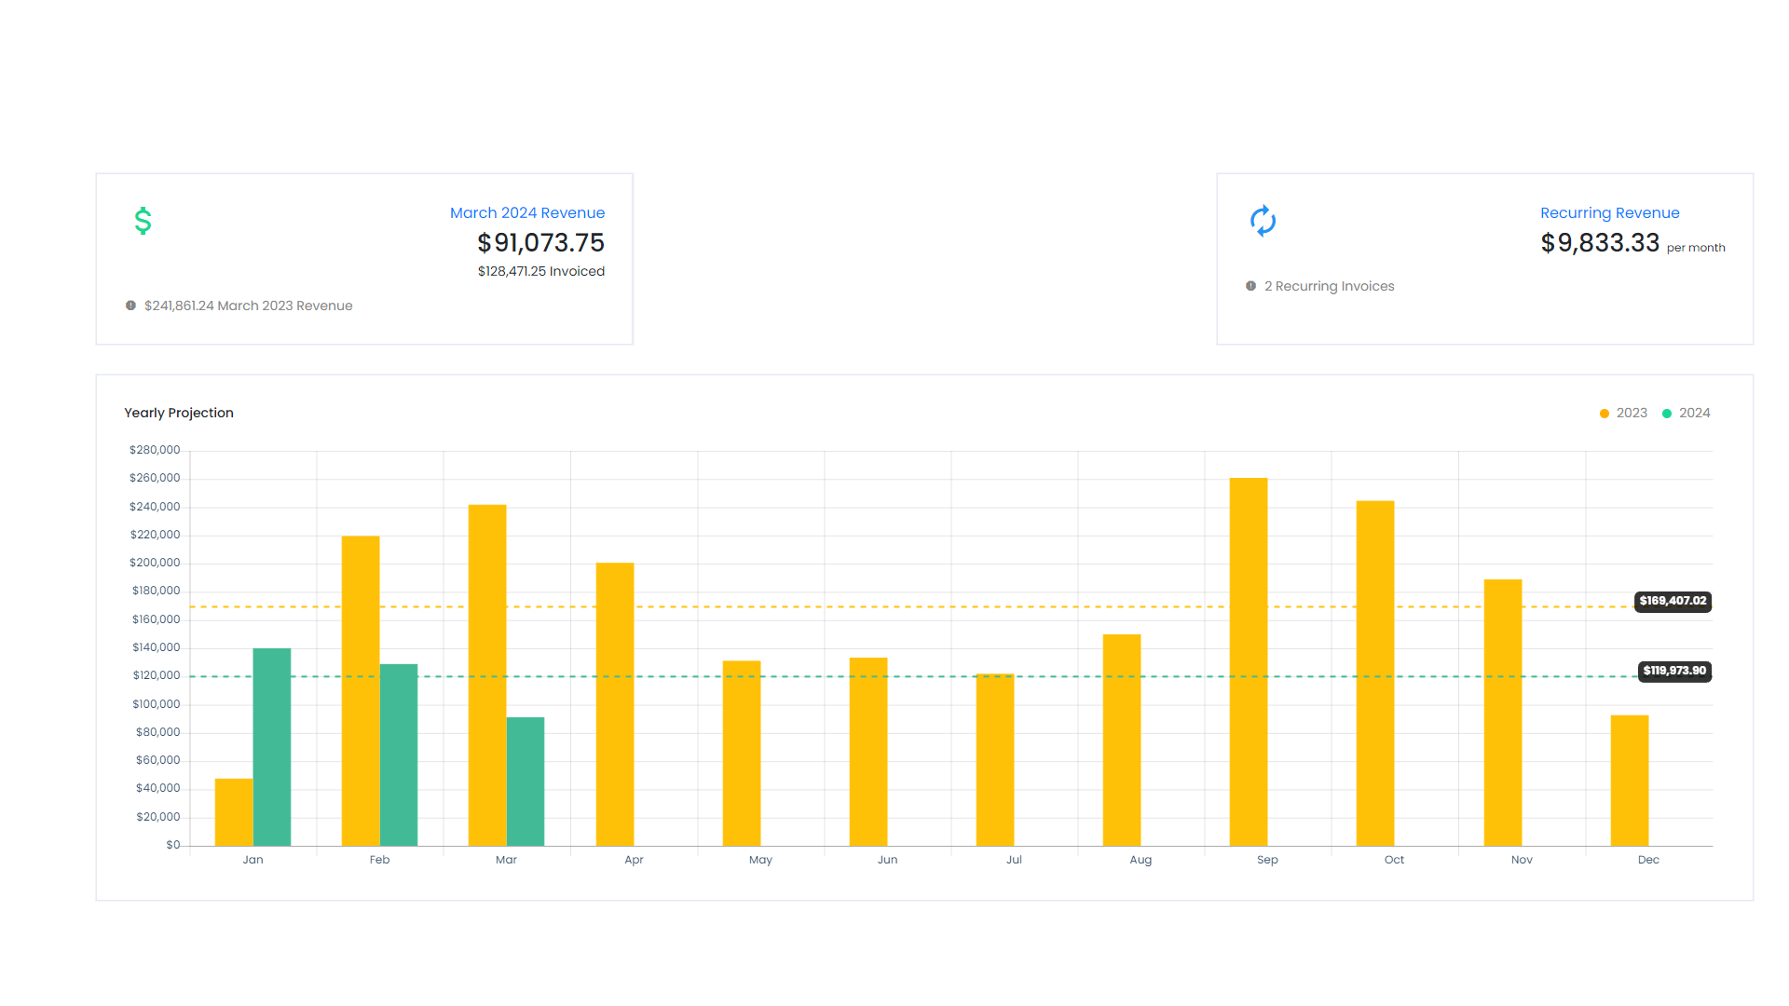Open the Recurring Revenue link
This screenshot has height=1006, width=1789.
(x=1609, y=212)
